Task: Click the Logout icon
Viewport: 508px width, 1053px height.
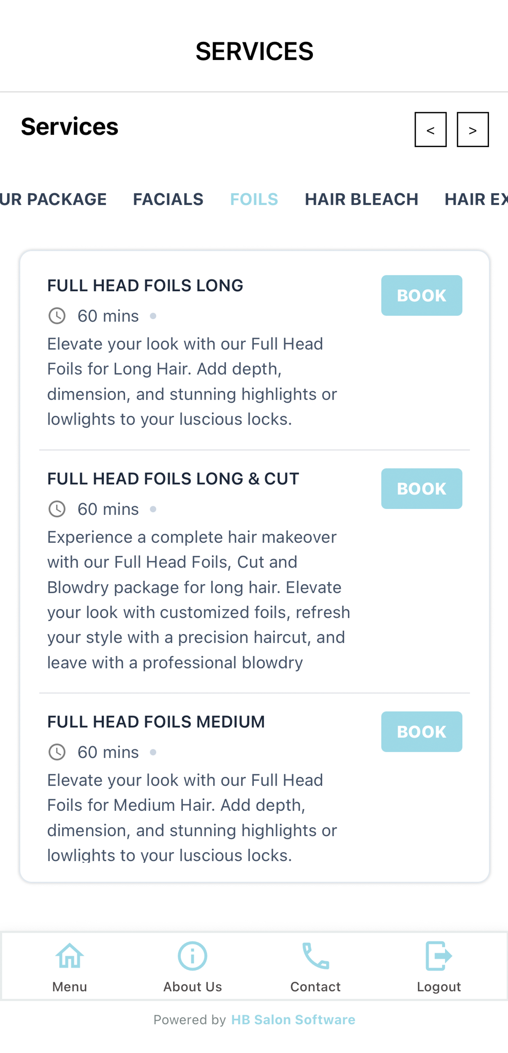Action: [438, 956]
